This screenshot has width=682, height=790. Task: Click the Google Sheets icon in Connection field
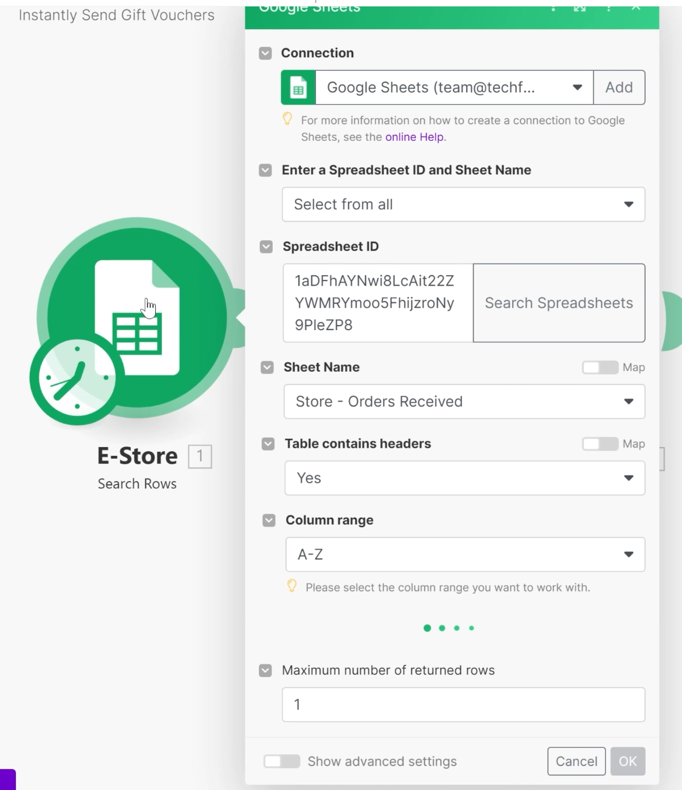click(x=298, y=87)
